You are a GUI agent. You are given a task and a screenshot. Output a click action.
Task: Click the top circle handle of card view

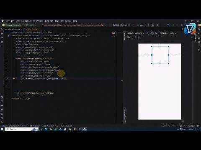pos(160,47)
